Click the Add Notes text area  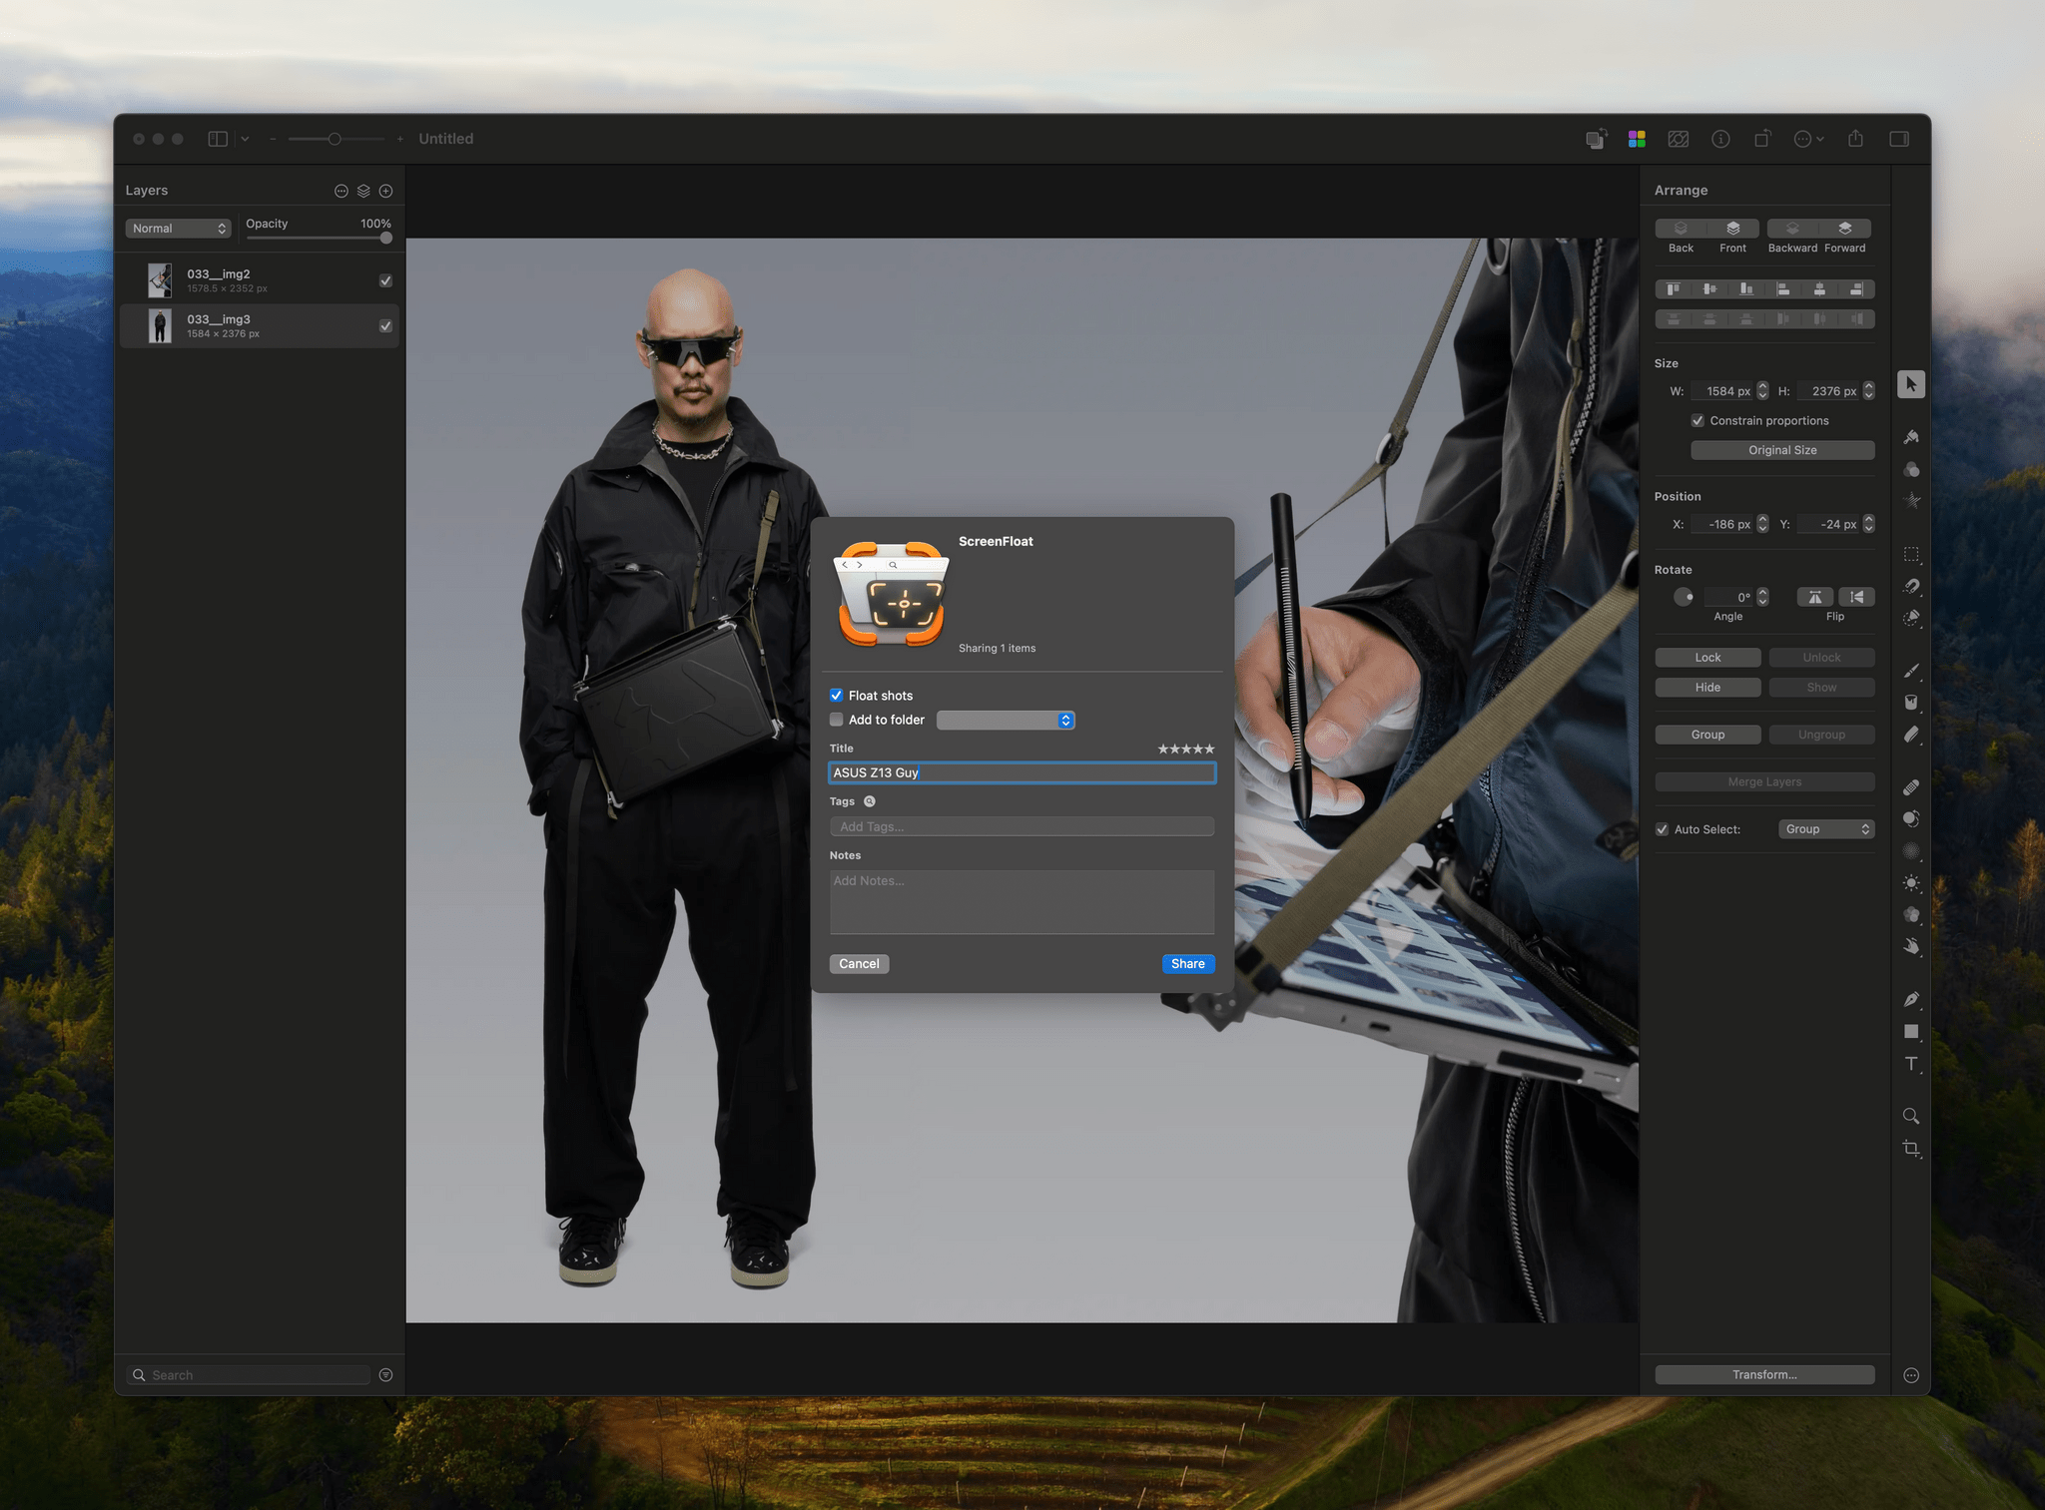pos(1022,902)
